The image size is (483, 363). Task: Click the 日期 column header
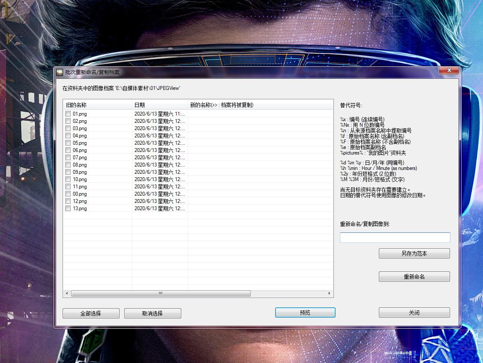(141, 104)
